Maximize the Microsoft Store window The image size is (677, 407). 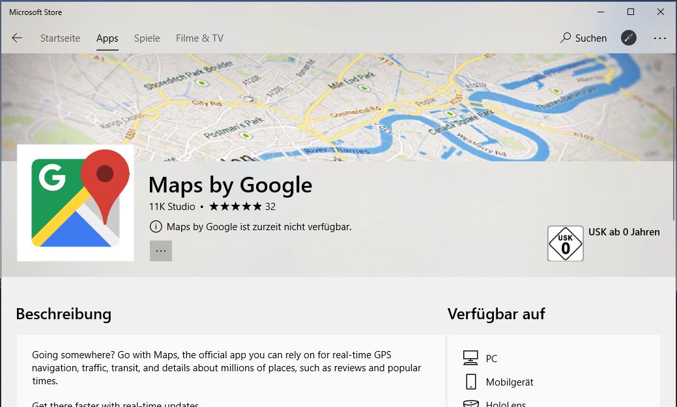631,12
